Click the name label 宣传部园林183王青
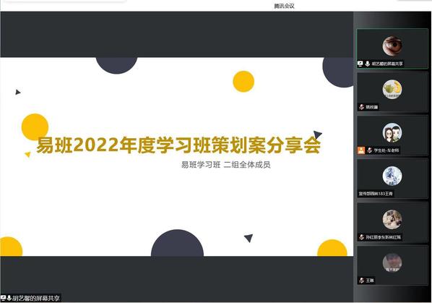Viewport: 432px width, 303px height. point(376,194)
